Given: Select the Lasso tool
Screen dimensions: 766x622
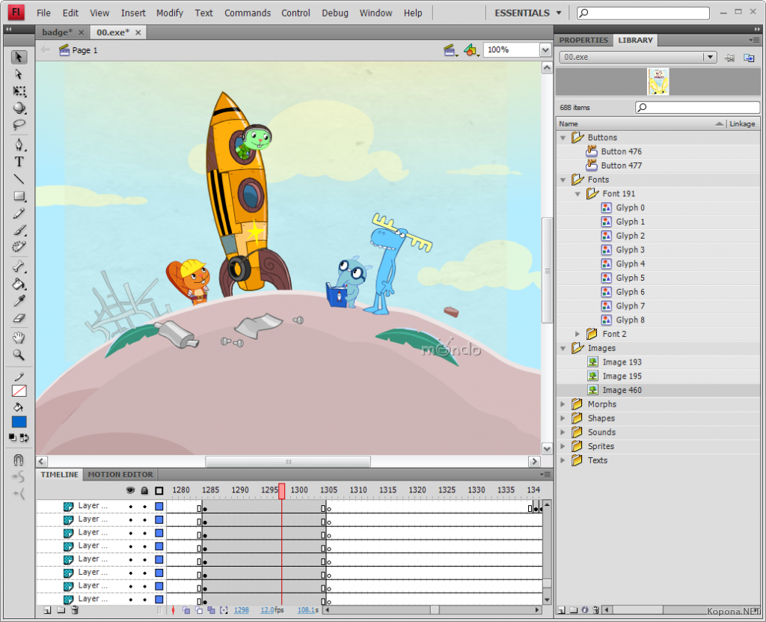Looking at the screenshot, I should 19,124.
